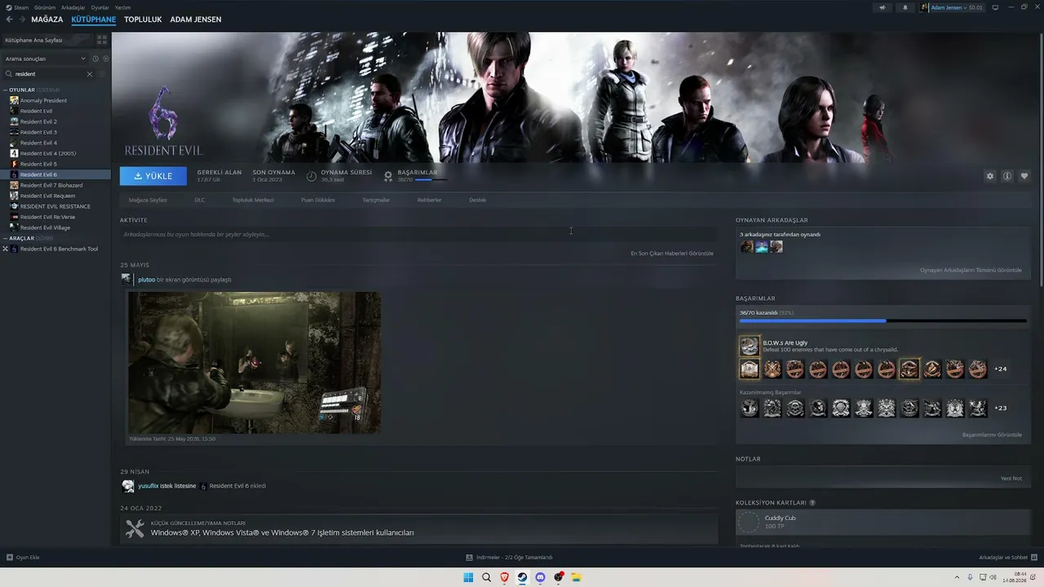The width and height of the screenshot is (1044, 587).
Task: Add Resident Evil 6 to favorites heart
Action: [1024, 176]
